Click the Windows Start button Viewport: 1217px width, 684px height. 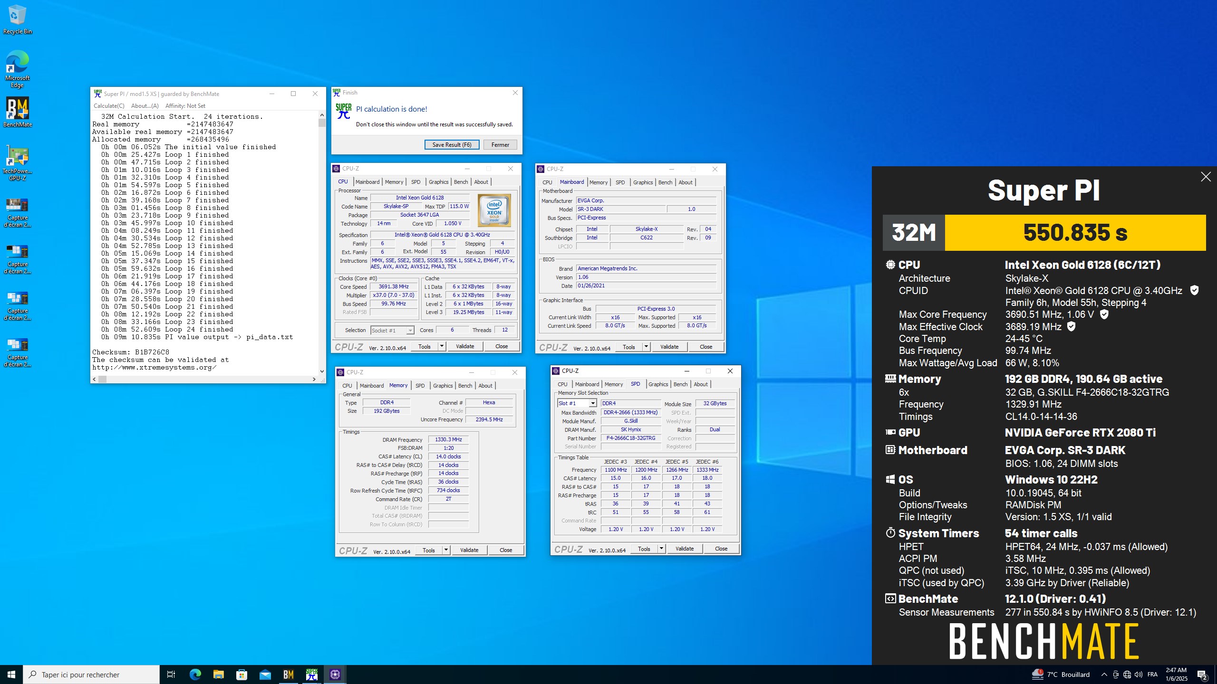pyautogui.click(x=11, y=674)
